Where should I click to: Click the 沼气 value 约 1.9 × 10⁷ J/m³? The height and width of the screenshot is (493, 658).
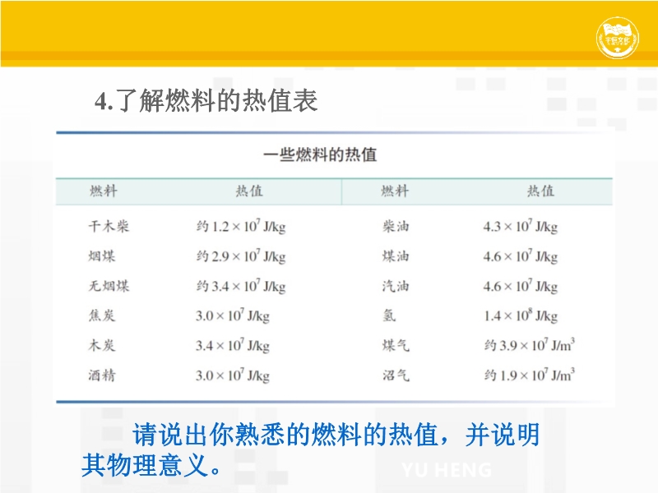pos(529,376)
